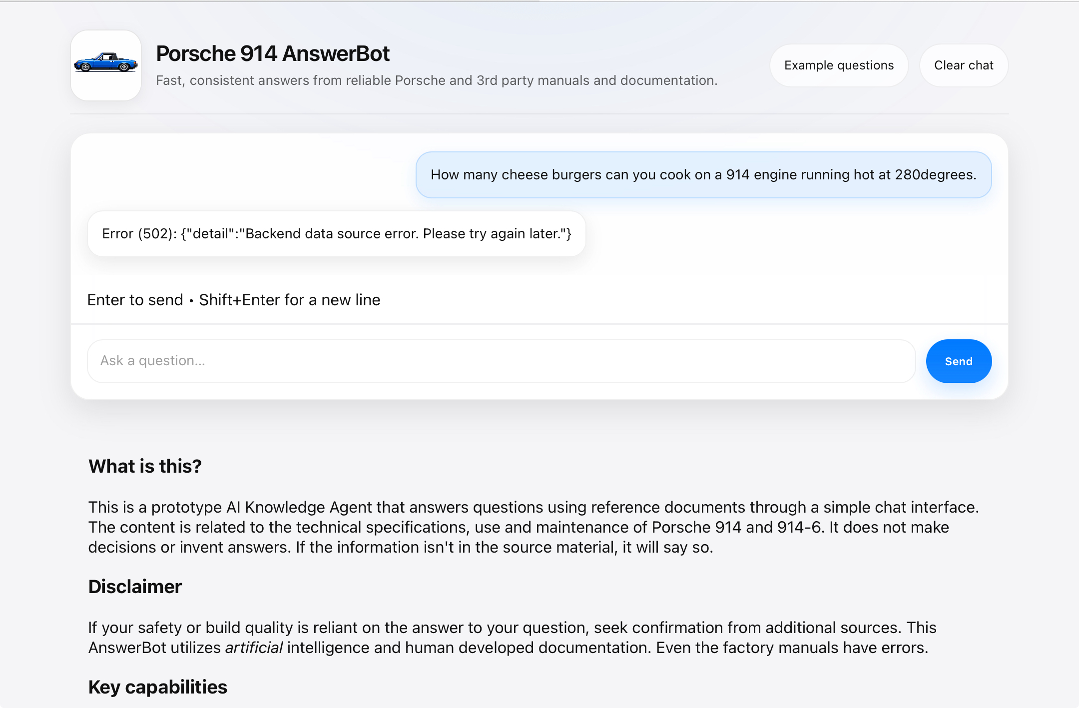Click the cheese burgers user message bubble

point(703,175)
